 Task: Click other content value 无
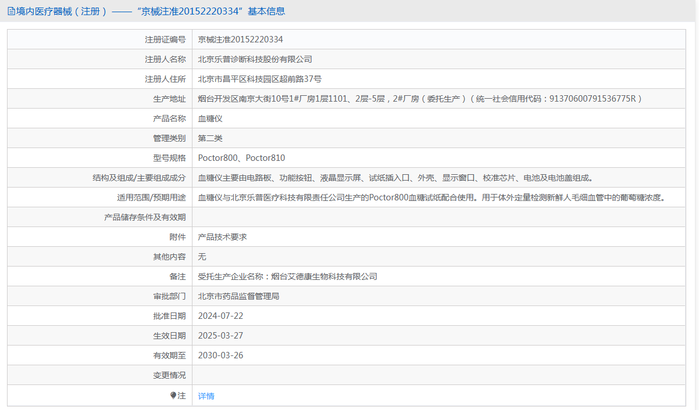coord(202,257)
